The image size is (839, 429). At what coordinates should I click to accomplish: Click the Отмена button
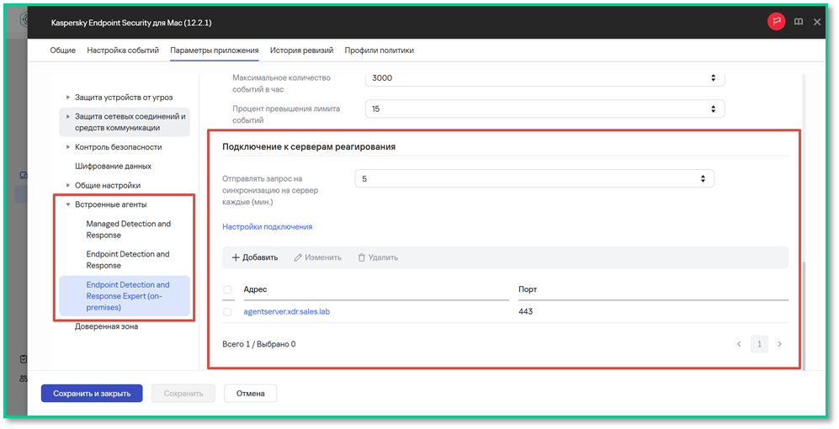(251, 393)
